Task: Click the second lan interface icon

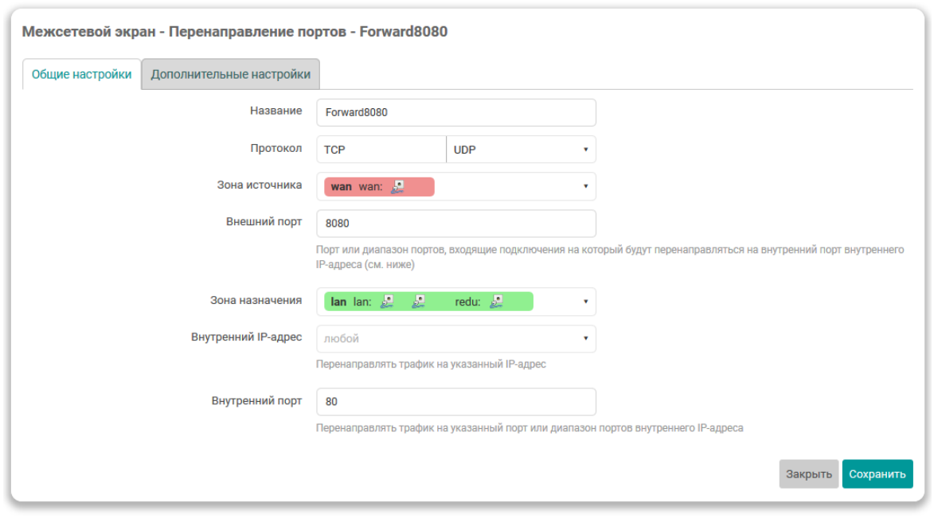Action: pos(418,302)
